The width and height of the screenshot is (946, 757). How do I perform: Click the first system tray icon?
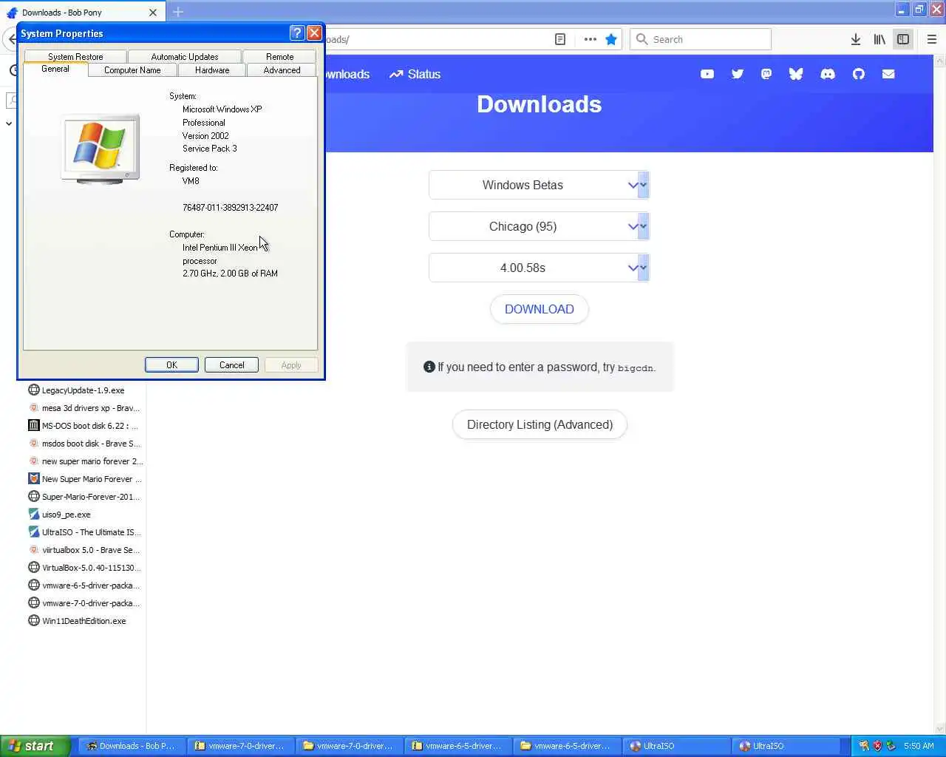pos(863,746)
